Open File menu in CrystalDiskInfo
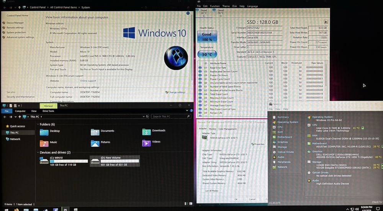The height and width of the screenshot is (211, 383). pyautogui.click(x=198, y=6)
